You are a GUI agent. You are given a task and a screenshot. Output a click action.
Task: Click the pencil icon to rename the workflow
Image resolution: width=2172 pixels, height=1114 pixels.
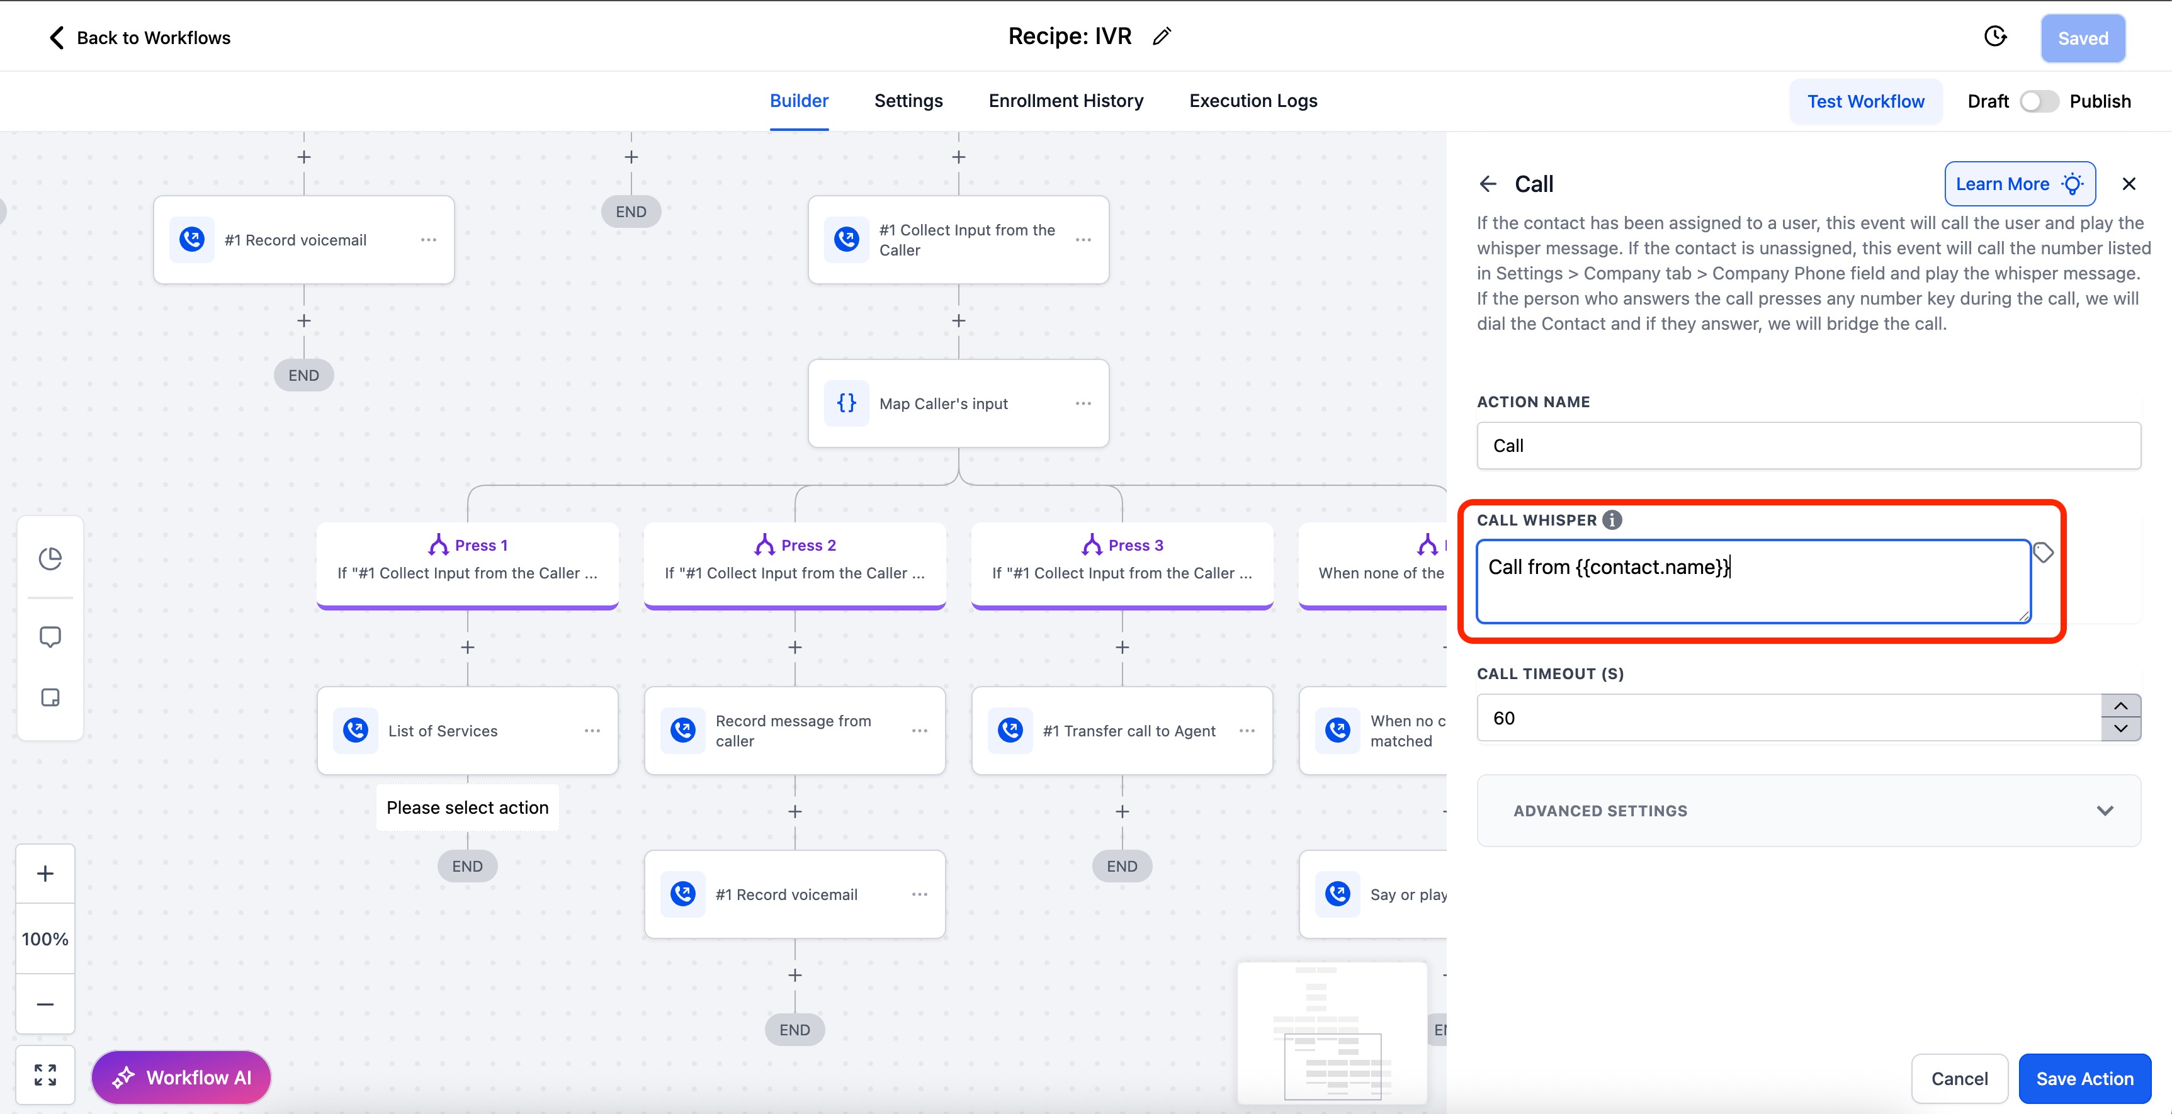click(x=1162, y=37)
